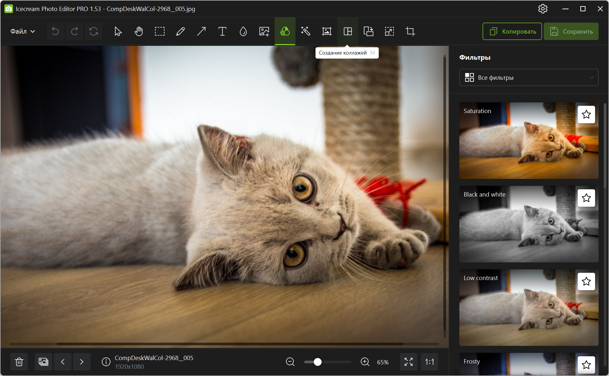Open the Файл menu
Image resolution: width=609 pixels, height=376 pixels.
23,31
